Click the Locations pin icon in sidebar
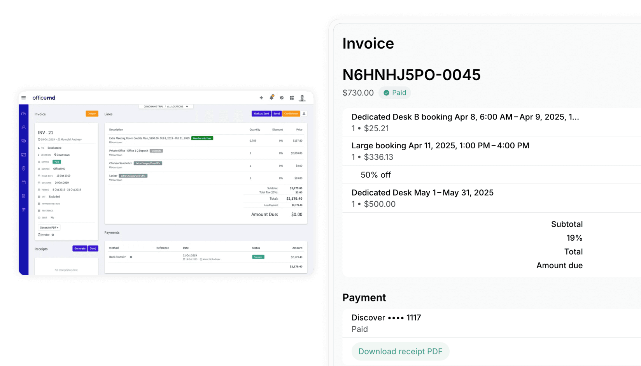641x366 pixels. (x=23, y=169)
